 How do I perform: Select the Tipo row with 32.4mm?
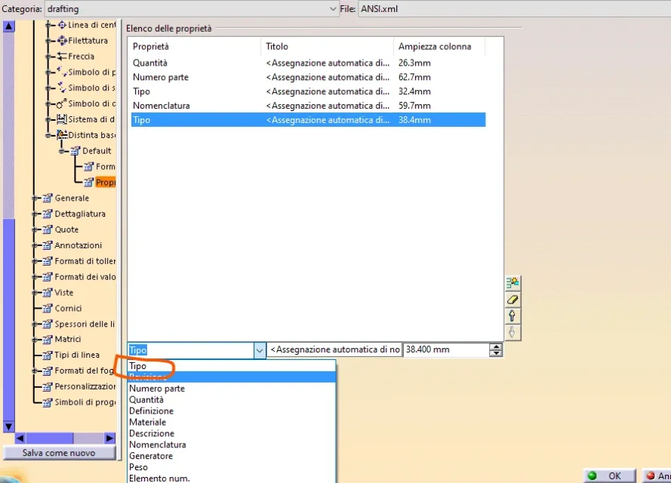[x=308, y=91]
